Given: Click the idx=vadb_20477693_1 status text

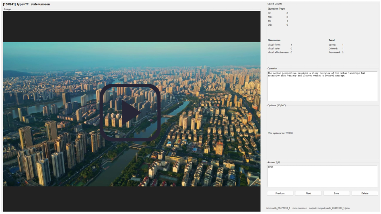Looking at the screenshot, I should pos(278,208).
